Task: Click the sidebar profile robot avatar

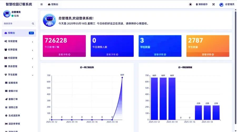Action: tap(7, 14)
